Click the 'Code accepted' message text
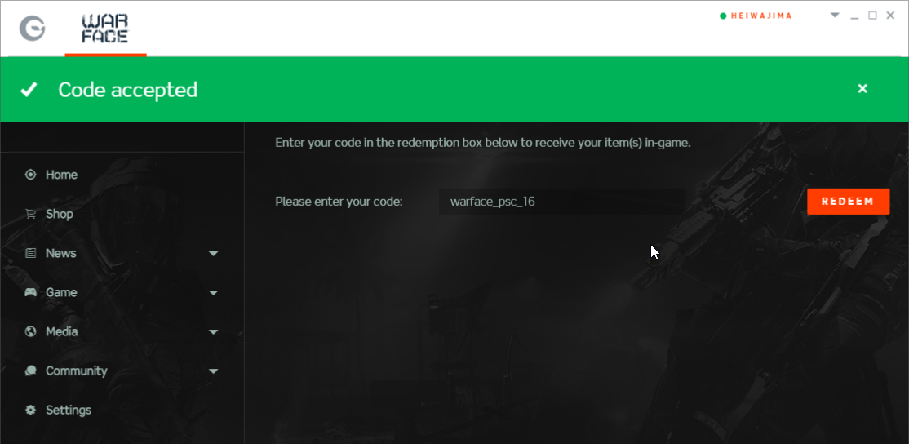 128,90
